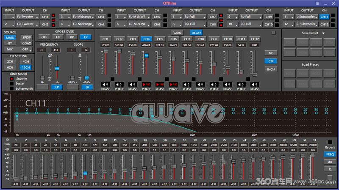Turn the crossover OFF
Viewport: 339px width, 190px height.
pos(44,37)
